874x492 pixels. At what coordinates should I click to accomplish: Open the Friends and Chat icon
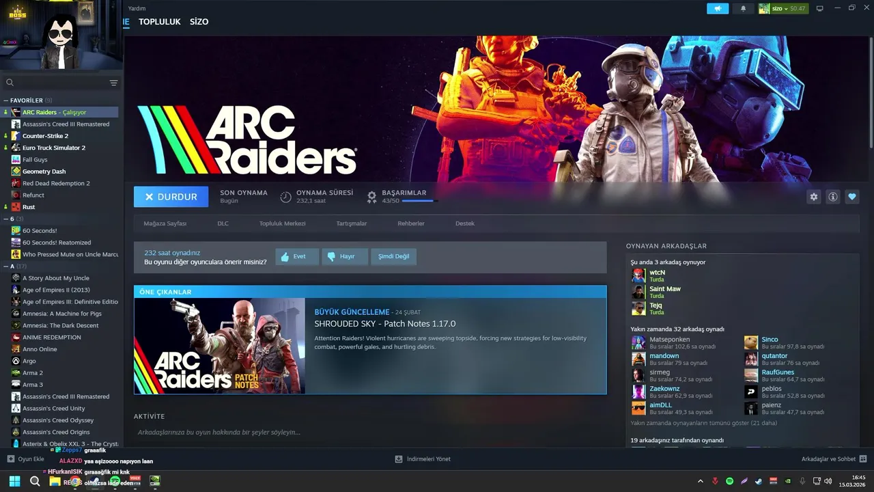[863, 459]
